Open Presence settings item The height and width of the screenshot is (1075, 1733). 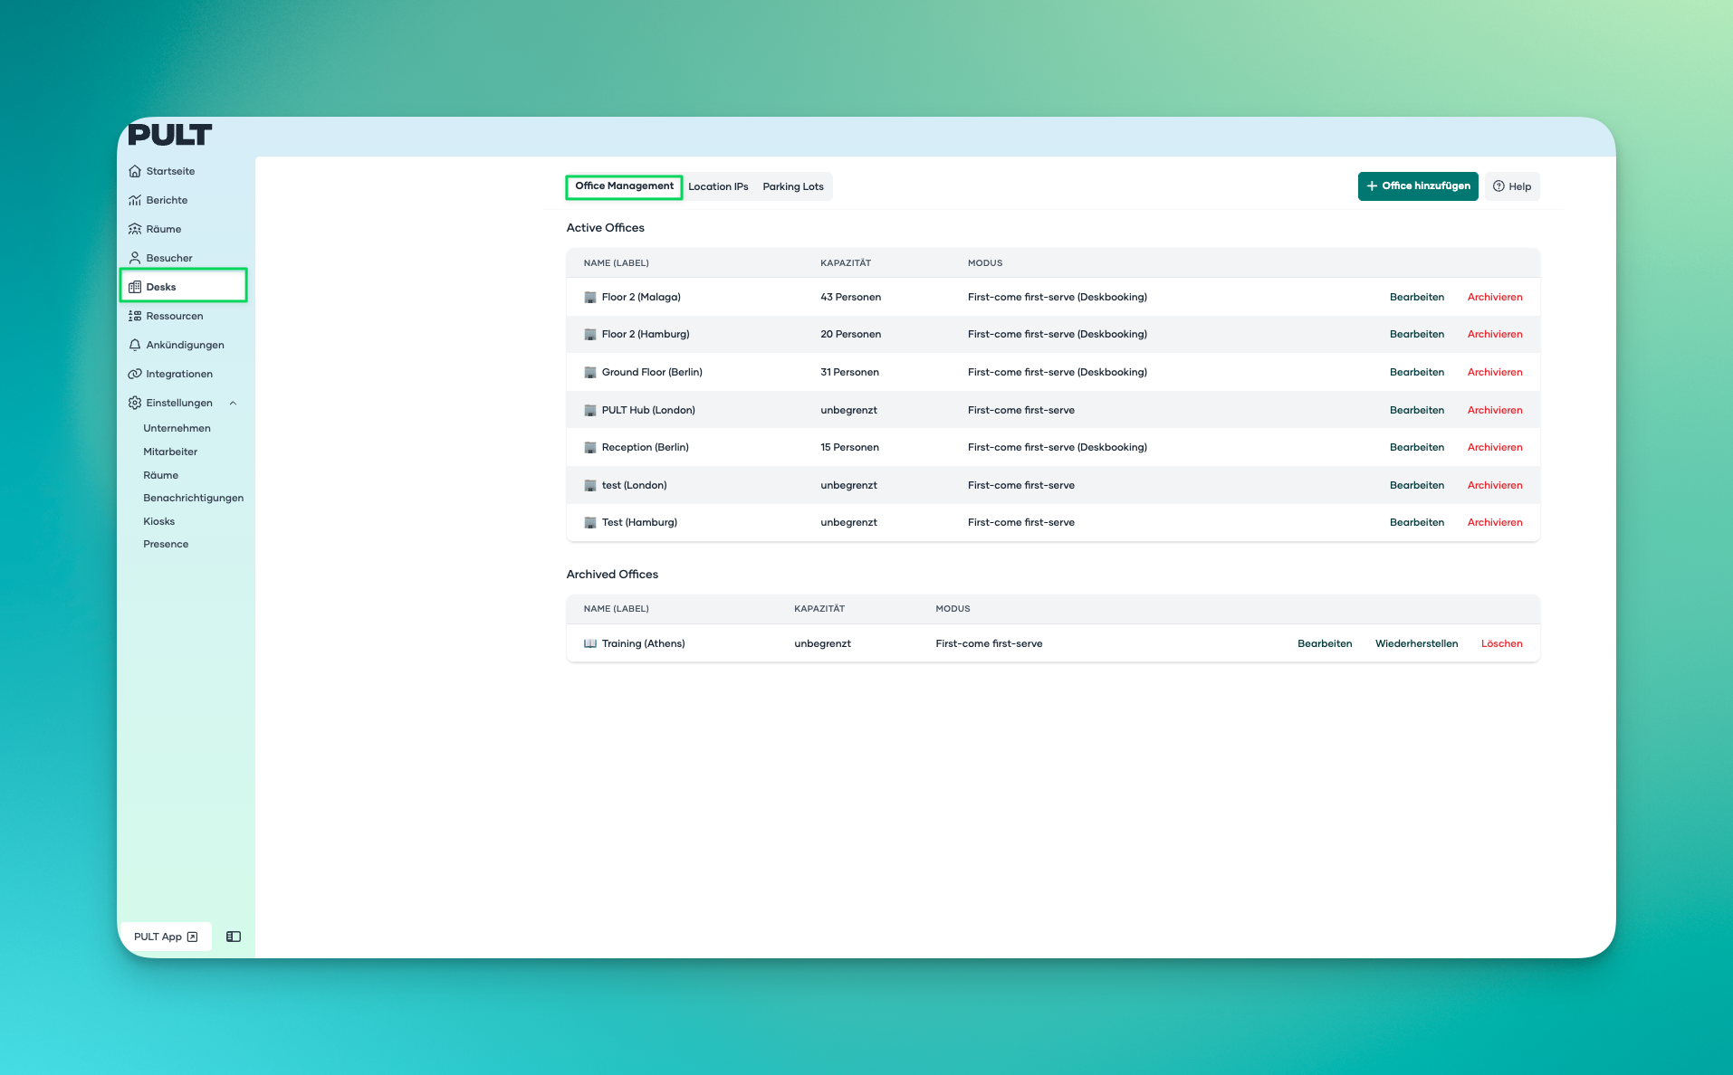(166, 544)
